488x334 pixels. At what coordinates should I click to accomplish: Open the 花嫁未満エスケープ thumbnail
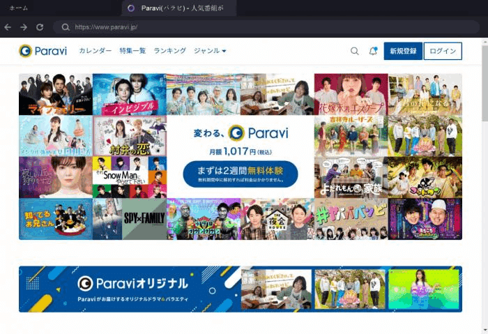click(x=351, y=94)
